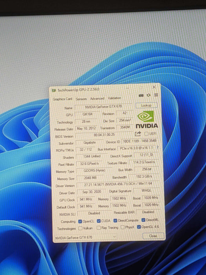Image resolution: width=206 pixels, height=275 pixels.
Task: Click the Revision value A2
Action: point(124,113)
